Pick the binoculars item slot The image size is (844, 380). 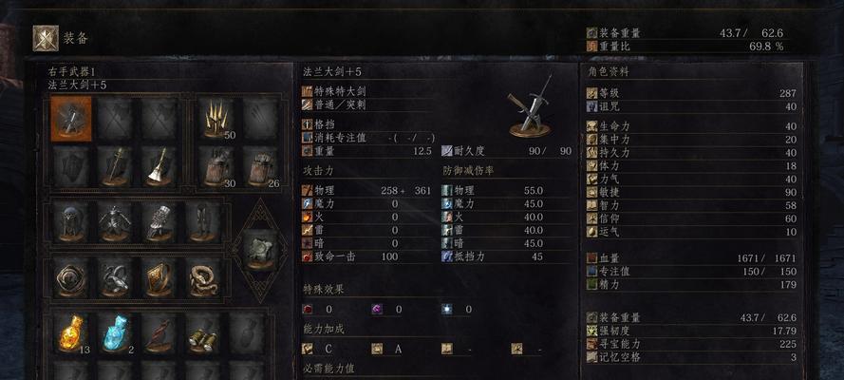coord(203,333)
